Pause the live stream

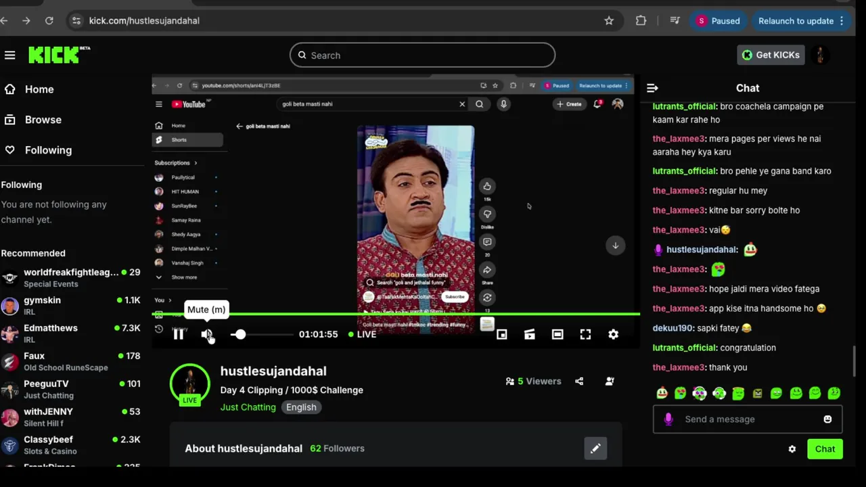click(x=179, y=334)
